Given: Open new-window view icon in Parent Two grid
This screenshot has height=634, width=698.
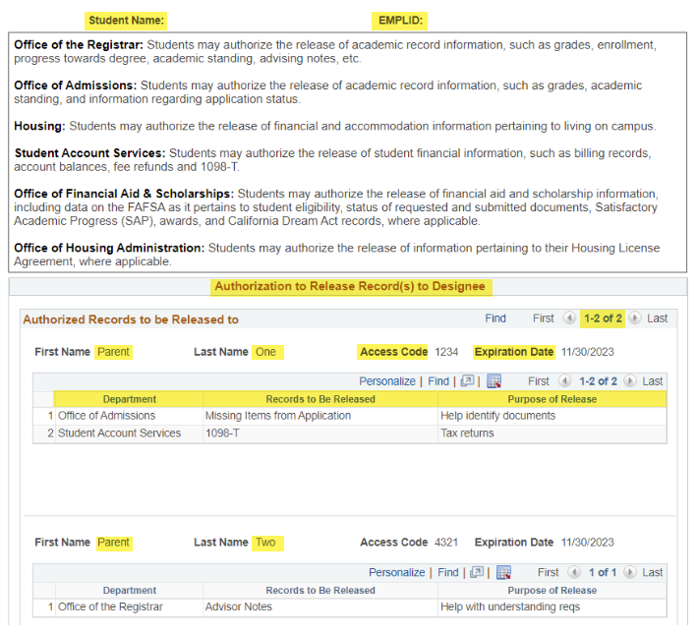Looking at the screenshot, I should click(x=478, y=572).
